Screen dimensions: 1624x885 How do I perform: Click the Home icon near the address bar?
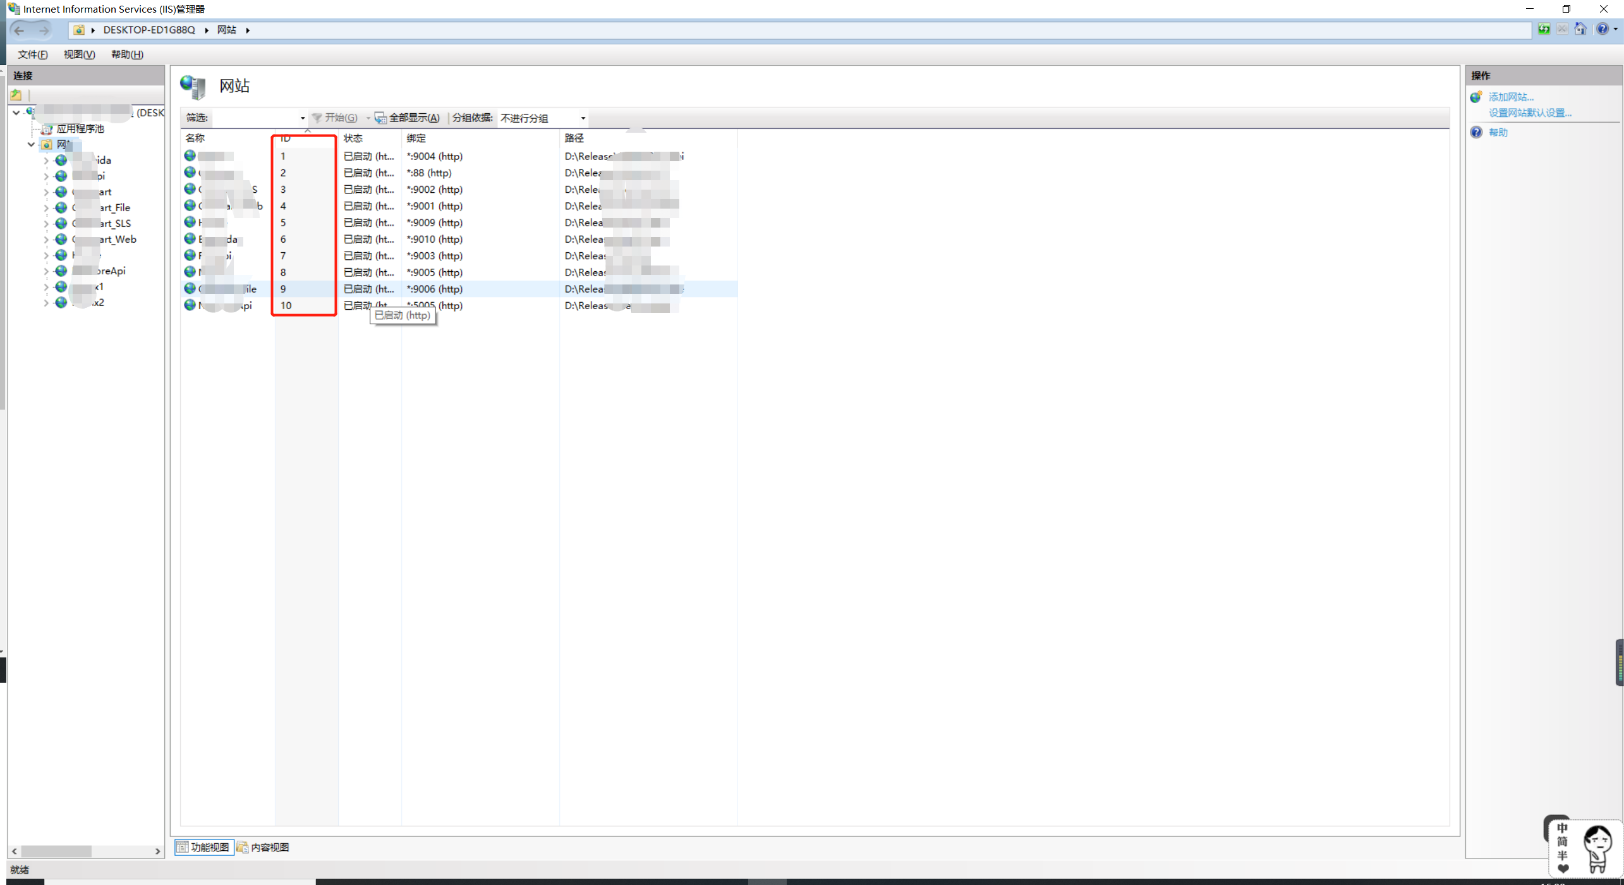pos(1582,29)
